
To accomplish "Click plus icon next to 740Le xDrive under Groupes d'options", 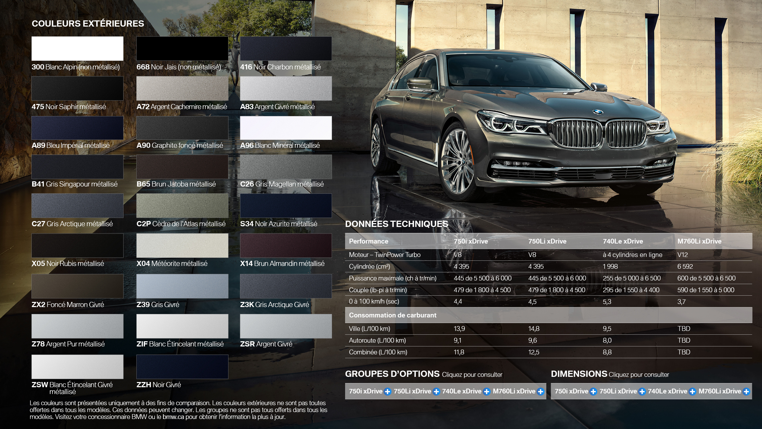I will coord(487,391).
